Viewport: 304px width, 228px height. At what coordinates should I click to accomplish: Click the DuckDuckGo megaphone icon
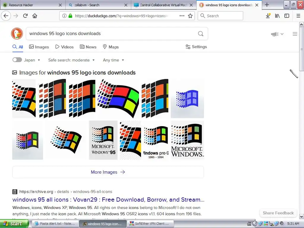point(275,34)
